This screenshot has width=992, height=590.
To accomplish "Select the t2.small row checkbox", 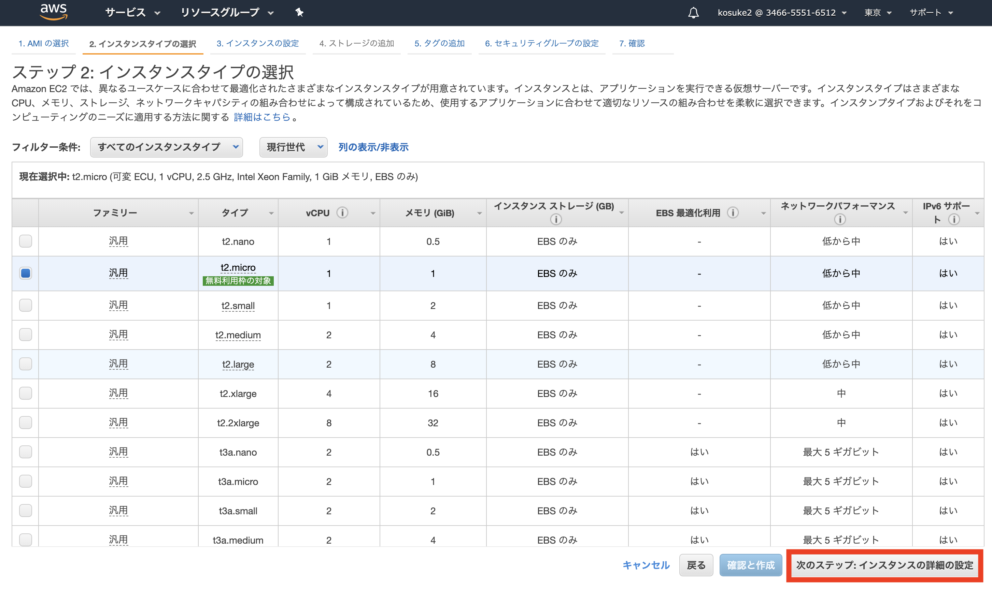I will 26,305.
